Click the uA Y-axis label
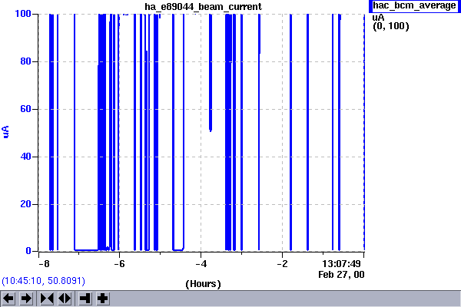Image resolution: width=461 pixels, height=307 pixels. (x=7, y=132)
